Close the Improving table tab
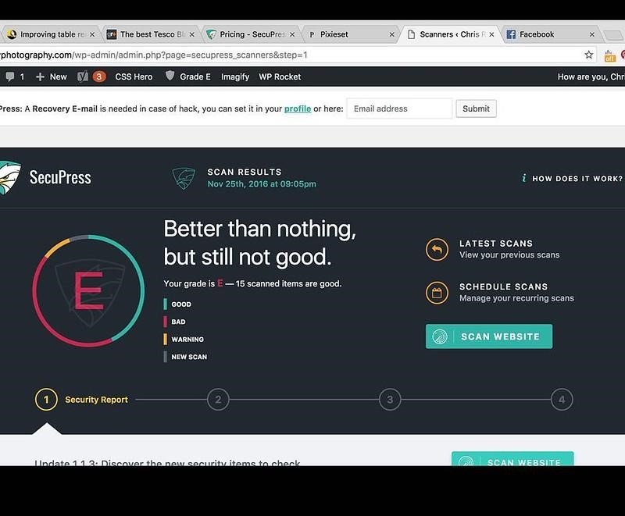Viewport: 625px width, 516px height. point(92,34)
